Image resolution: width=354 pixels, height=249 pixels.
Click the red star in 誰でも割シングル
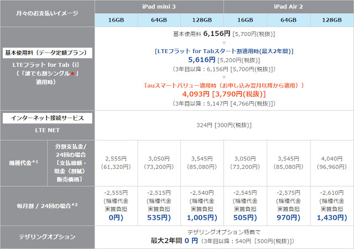(72, 74)
